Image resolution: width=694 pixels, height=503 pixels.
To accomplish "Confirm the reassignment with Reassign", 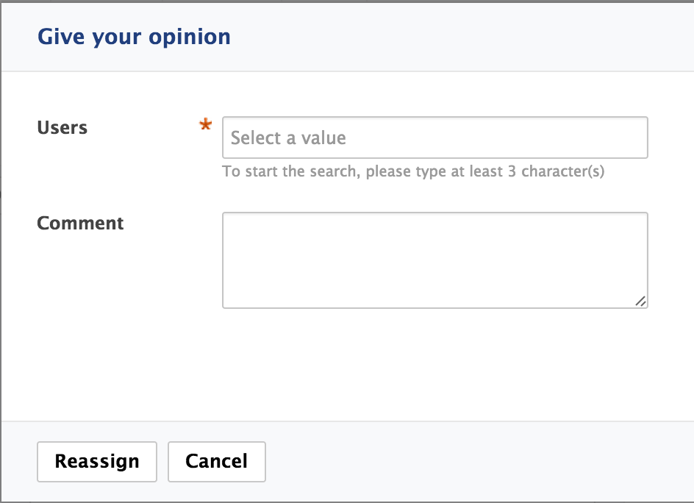I will click(97, 461).
